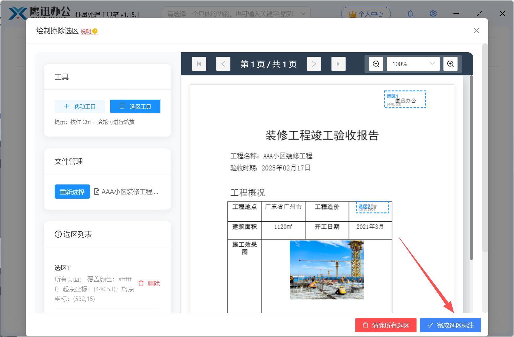514x337 pixels.
Task: Open the zoom percentage dropdown showing 100%
Action: [x=413, y=64]
